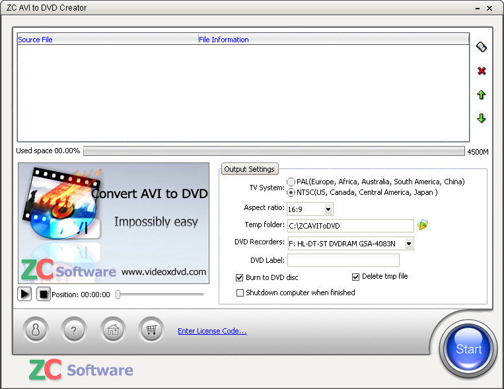The height and width of the screenshot is (389, 504).
Task: Click the Enter License Code link
Action: (x=212, y=331)
